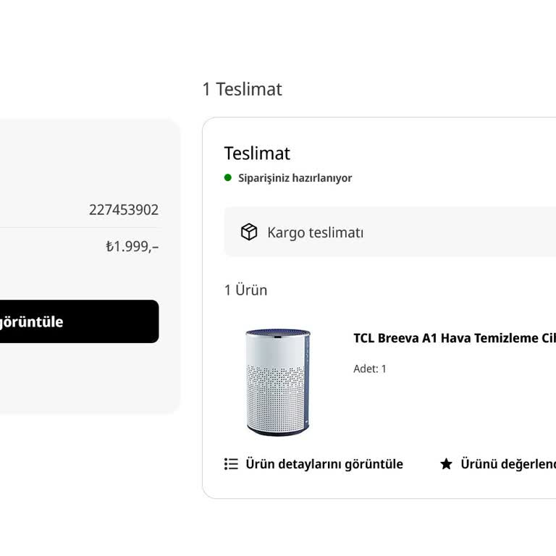Click the "1 Ürün" count label
Screen dimensions: 556x556
click(245, 290)
